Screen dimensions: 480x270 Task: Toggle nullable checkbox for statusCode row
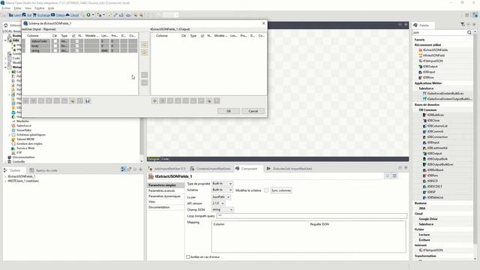76,41
